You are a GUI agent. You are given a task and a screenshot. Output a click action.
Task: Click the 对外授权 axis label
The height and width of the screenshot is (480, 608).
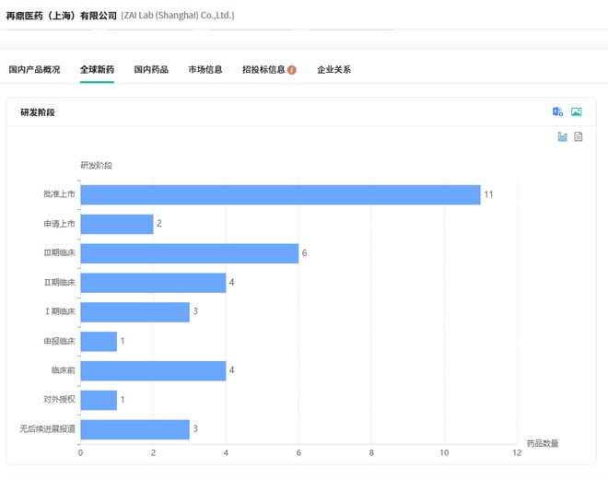pyautogui.click(x=59, y=399)
